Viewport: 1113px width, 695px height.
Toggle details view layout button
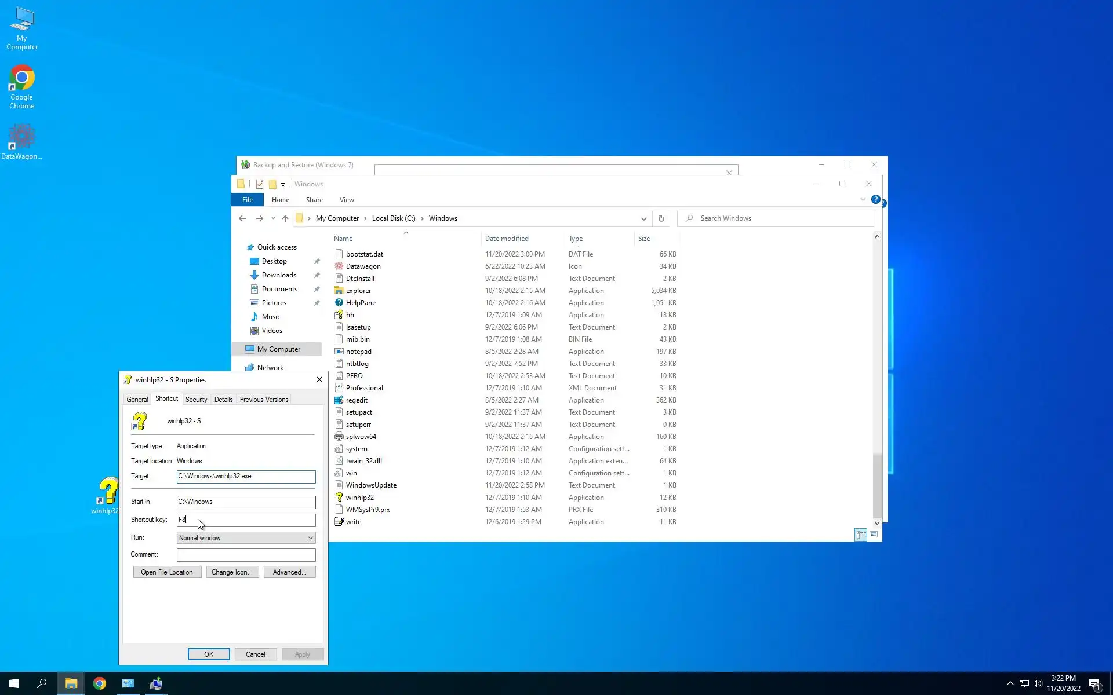coord(861,535)
